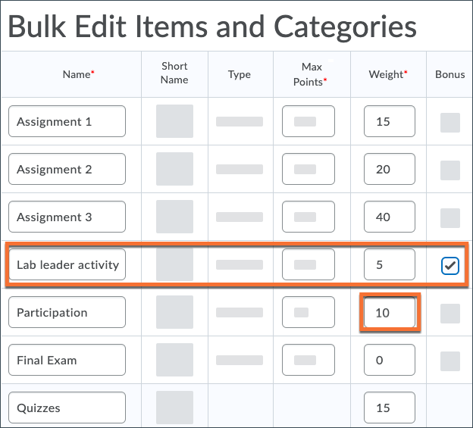Click the Assignment 1 name field

(67, 122)
